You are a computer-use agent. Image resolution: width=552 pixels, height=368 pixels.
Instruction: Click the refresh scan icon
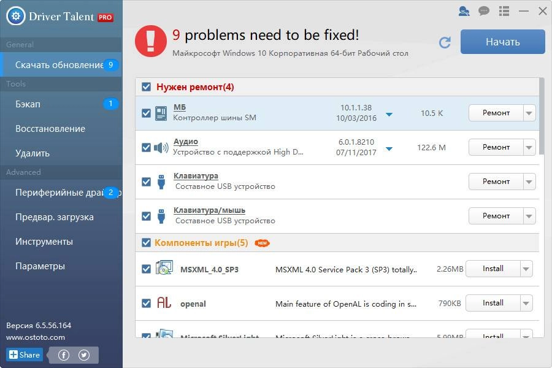445,42
